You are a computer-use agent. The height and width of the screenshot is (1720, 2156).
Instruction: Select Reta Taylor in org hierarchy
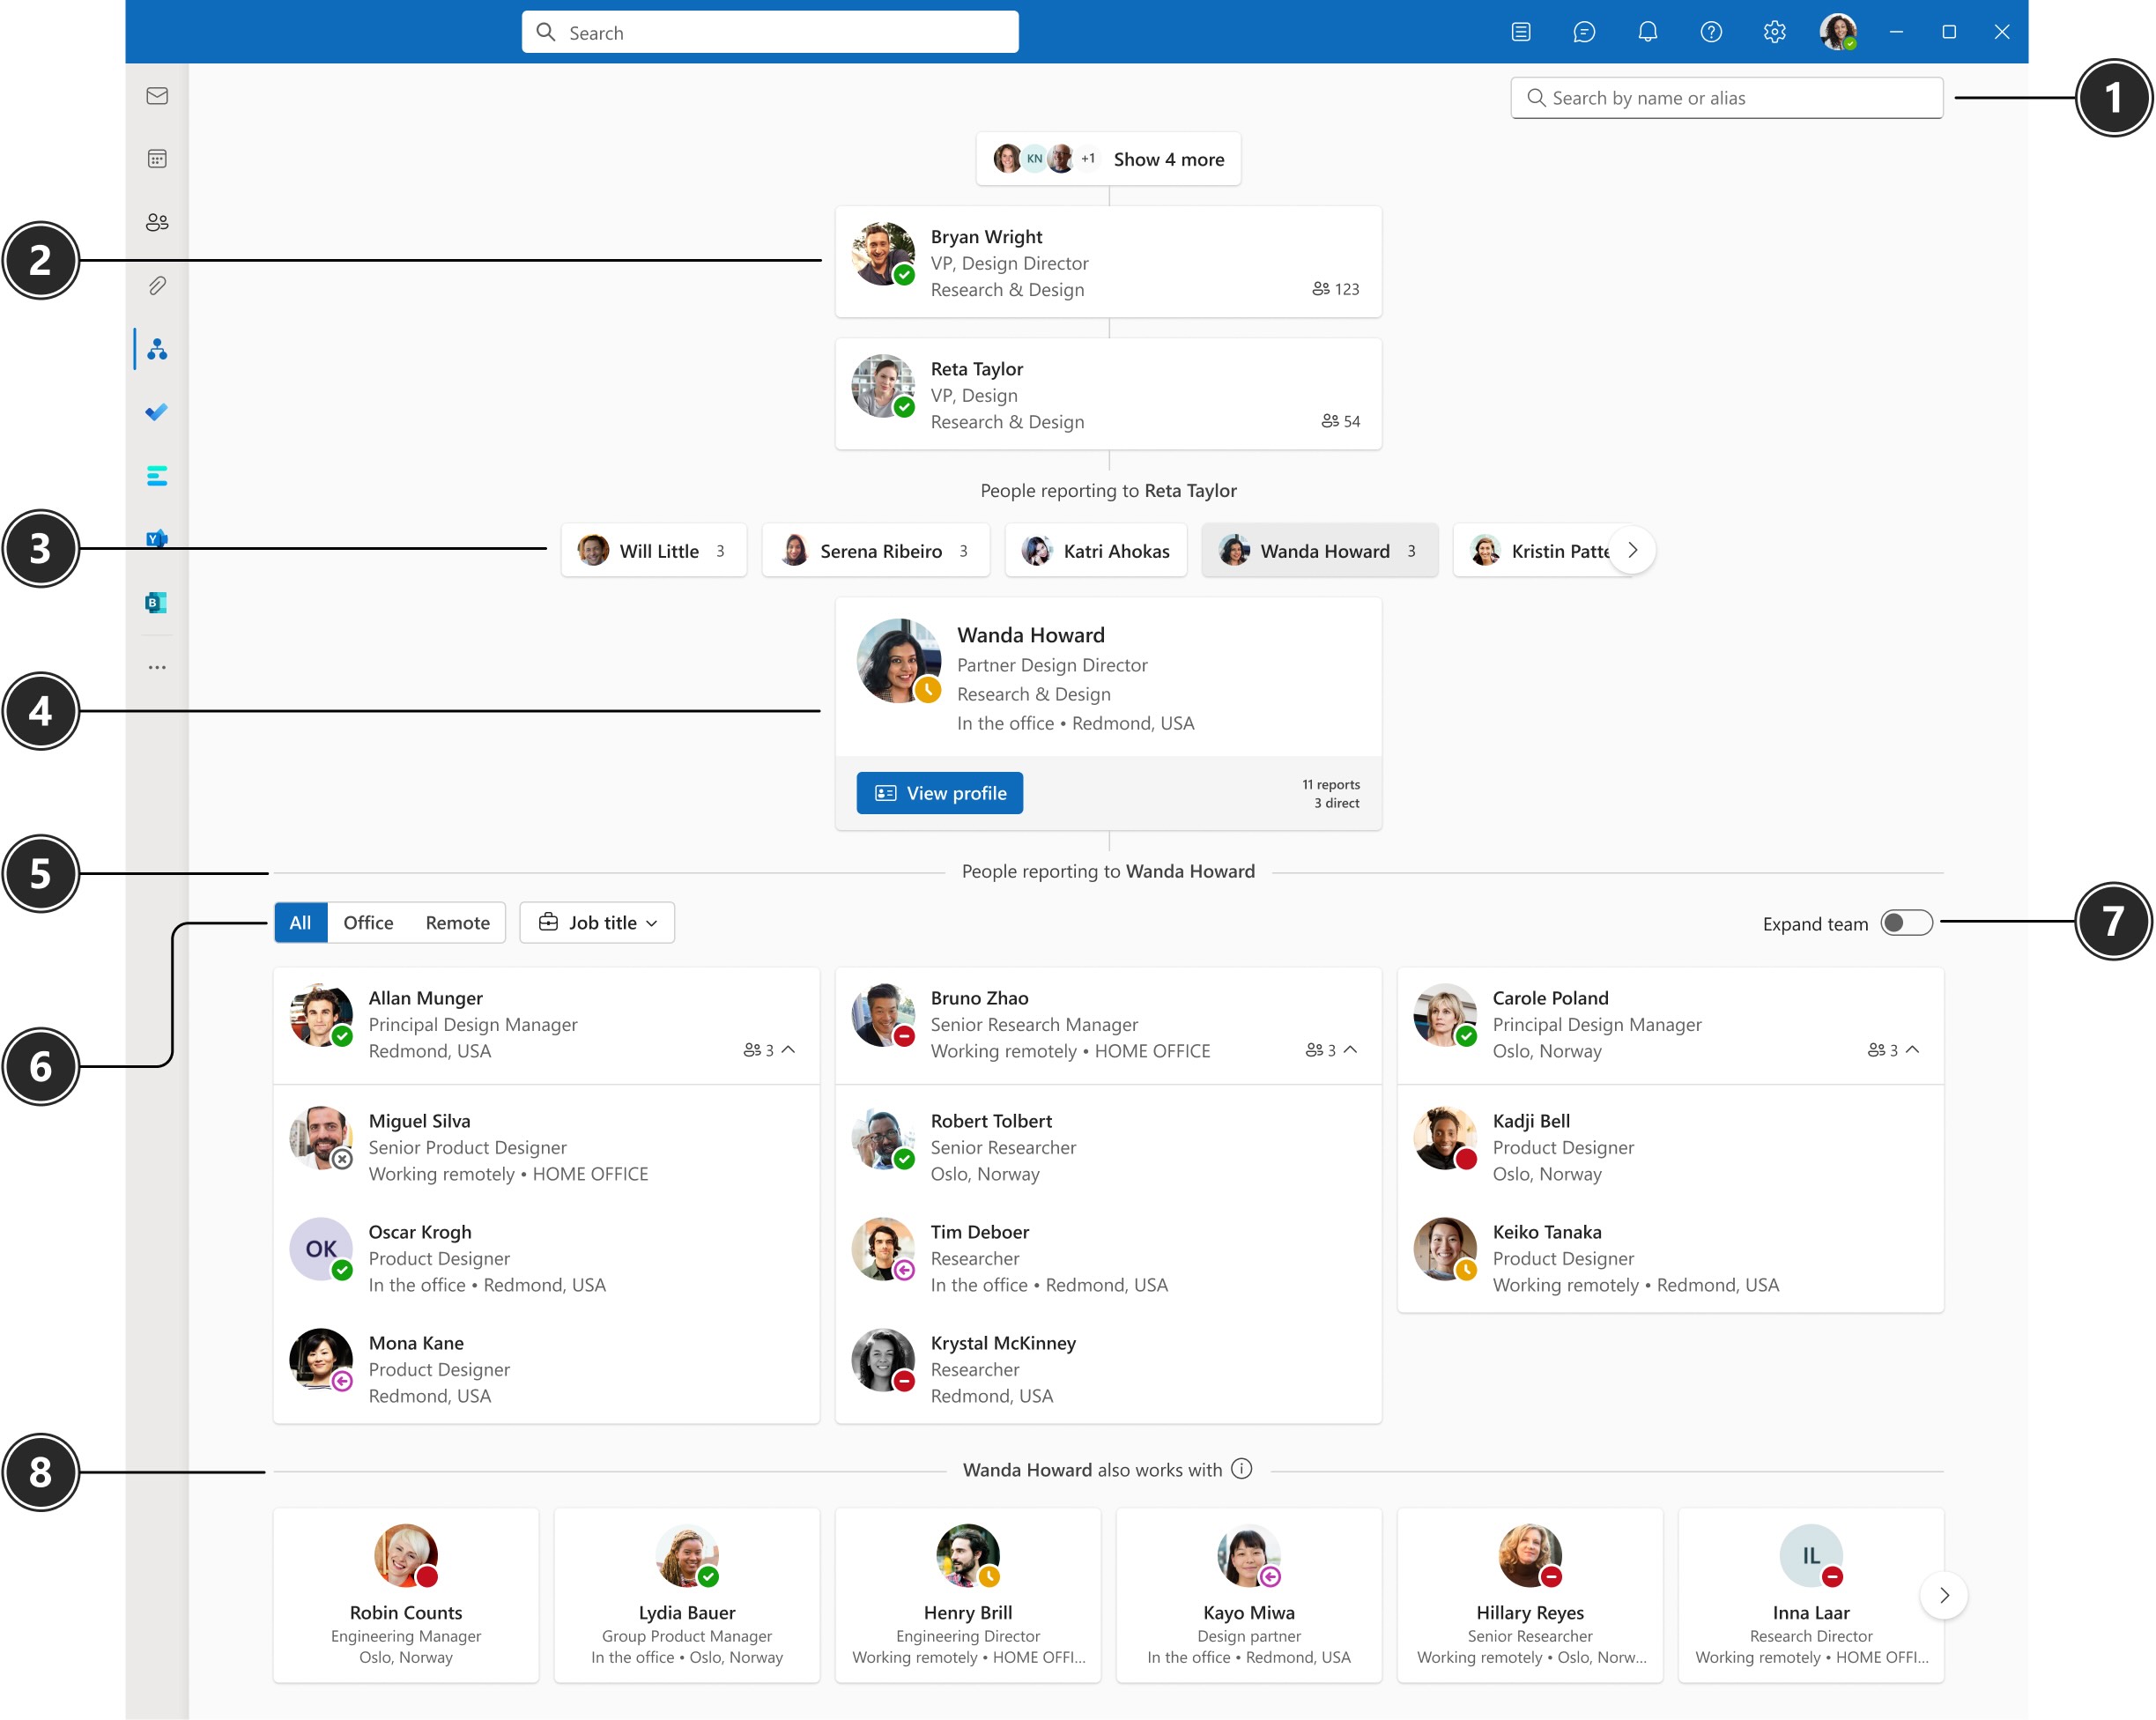[1107, 395]
